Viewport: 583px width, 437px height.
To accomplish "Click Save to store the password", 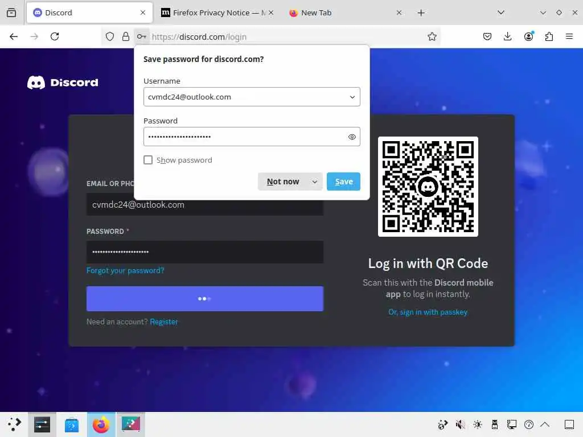I will 343,182.
